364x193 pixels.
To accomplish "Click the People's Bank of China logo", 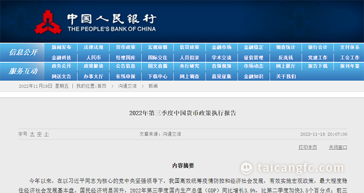I will [x=95, y=22].
